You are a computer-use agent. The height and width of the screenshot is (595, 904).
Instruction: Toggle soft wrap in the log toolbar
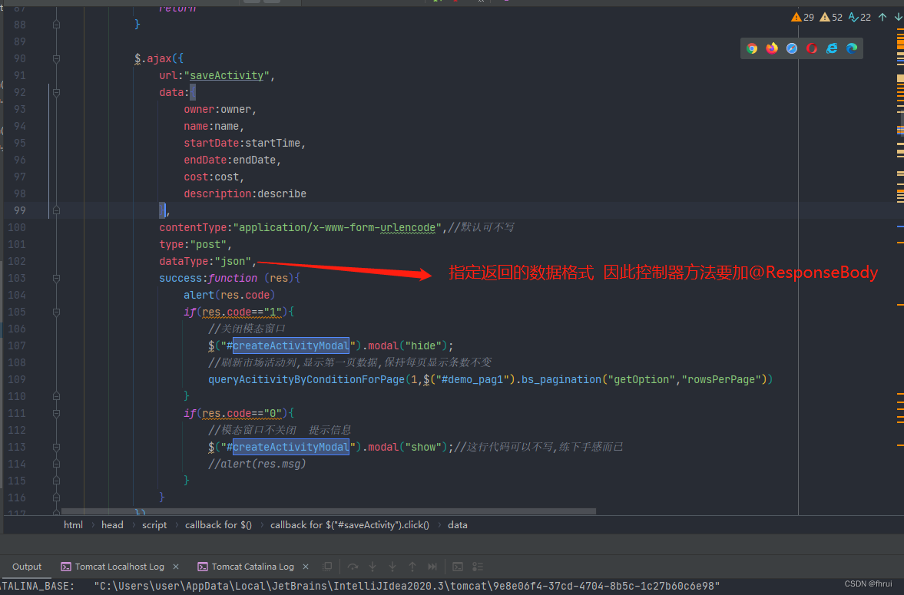(x=328, y=567)
